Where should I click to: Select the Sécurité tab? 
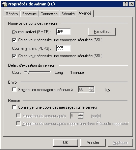coord(68,14)
